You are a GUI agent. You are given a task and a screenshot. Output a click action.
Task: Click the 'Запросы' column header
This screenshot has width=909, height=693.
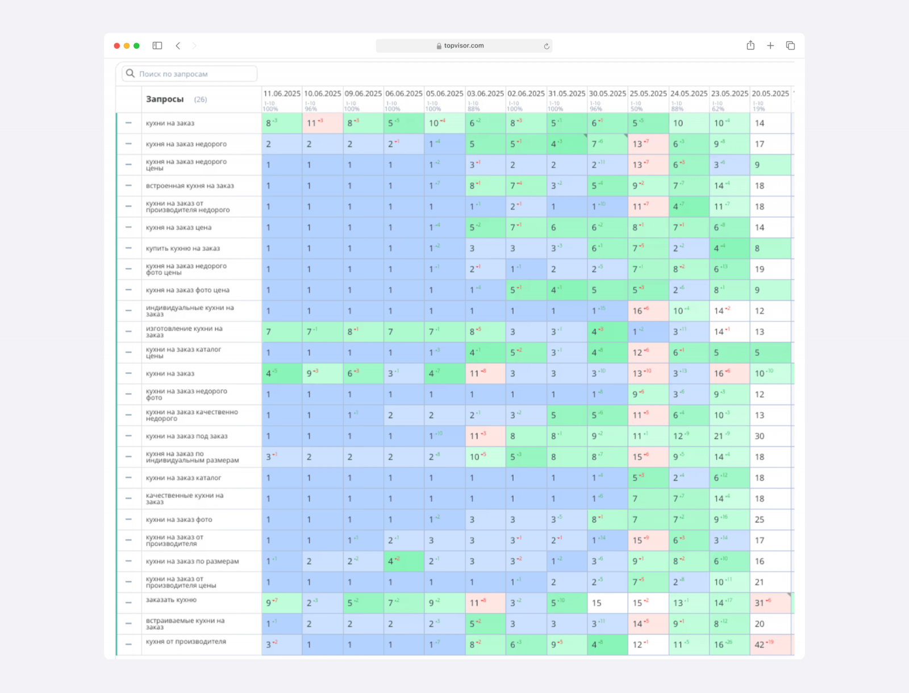click(165, 99)
